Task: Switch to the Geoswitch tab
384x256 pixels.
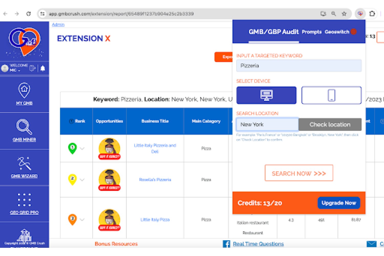Action: [337, 32]
